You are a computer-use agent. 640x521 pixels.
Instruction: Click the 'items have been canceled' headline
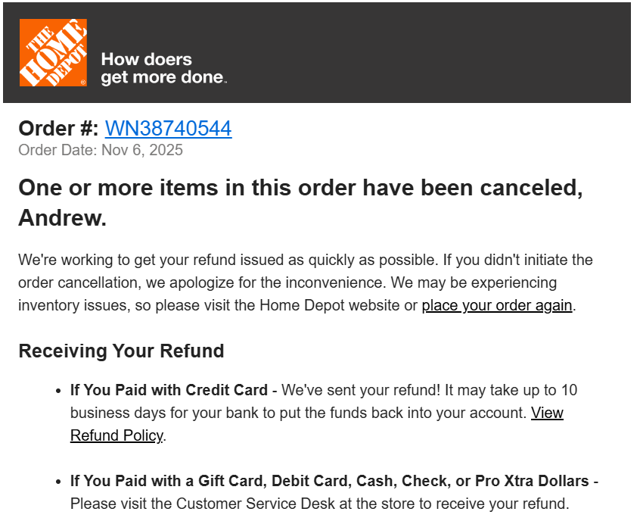pos(300,188)
